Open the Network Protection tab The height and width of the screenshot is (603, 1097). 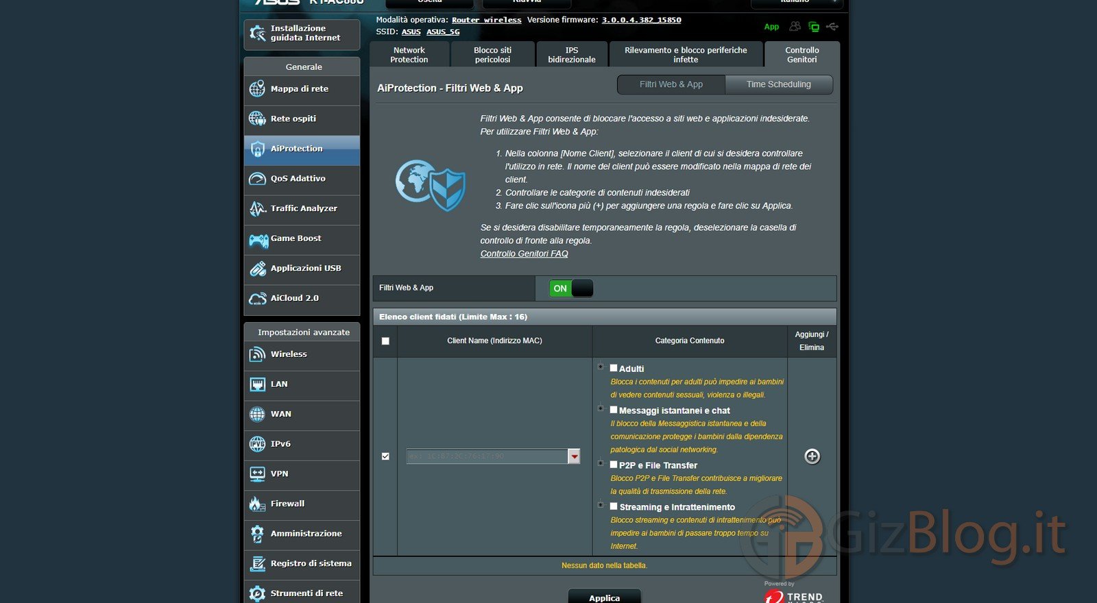pos(409,55)
